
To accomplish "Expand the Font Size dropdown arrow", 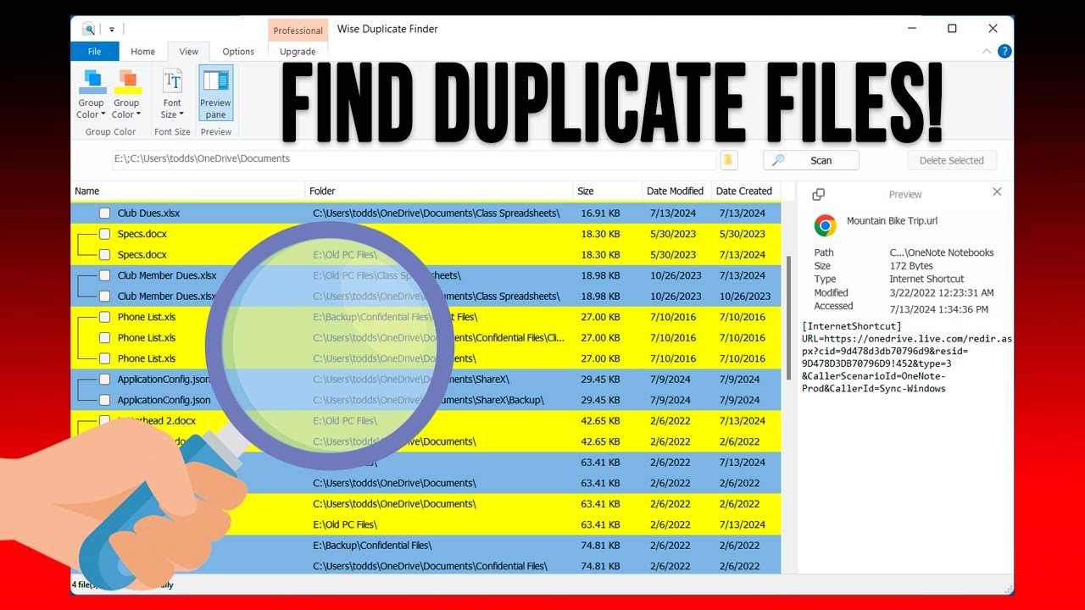I will tap(181, 115).
